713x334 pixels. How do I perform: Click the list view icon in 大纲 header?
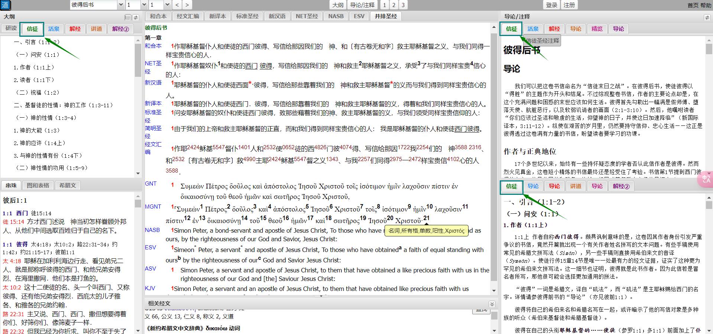point(128,17)
